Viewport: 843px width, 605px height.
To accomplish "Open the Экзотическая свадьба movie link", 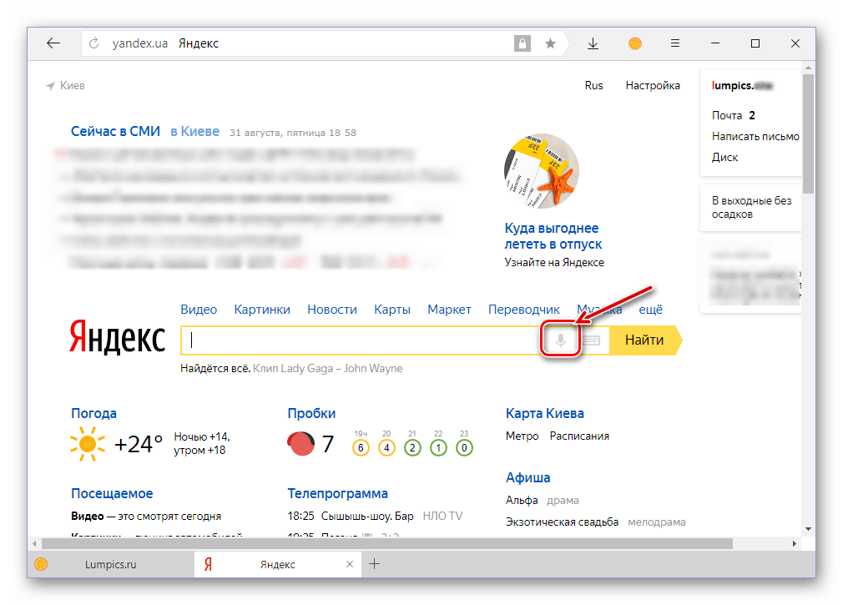I will pyautogui.click(x=562, y=522).
